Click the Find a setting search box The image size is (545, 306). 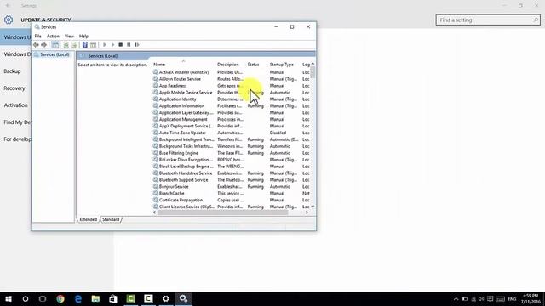click(x=488, y=20)
